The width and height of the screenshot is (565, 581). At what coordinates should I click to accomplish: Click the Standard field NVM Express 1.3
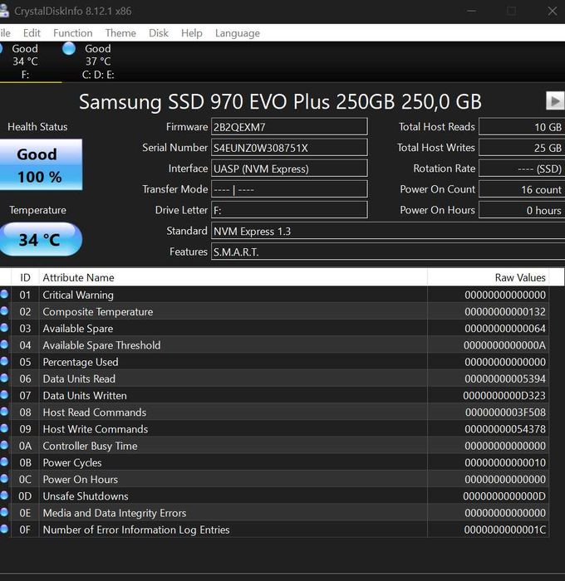pos(388,231)
